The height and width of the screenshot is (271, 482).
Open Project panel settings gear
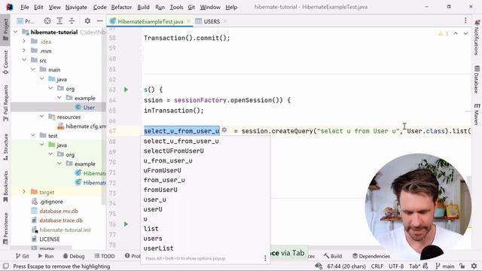pyautogui.click(x=87, y=21)
